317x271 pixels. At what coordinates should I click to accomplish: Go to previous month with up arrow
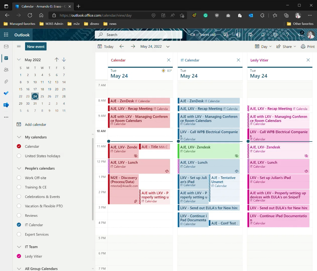(57, 60)
